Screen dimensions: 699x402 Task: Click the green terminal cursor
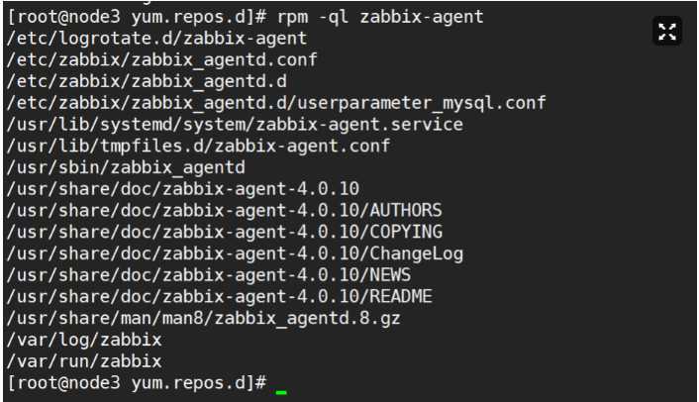pos(281,392)
